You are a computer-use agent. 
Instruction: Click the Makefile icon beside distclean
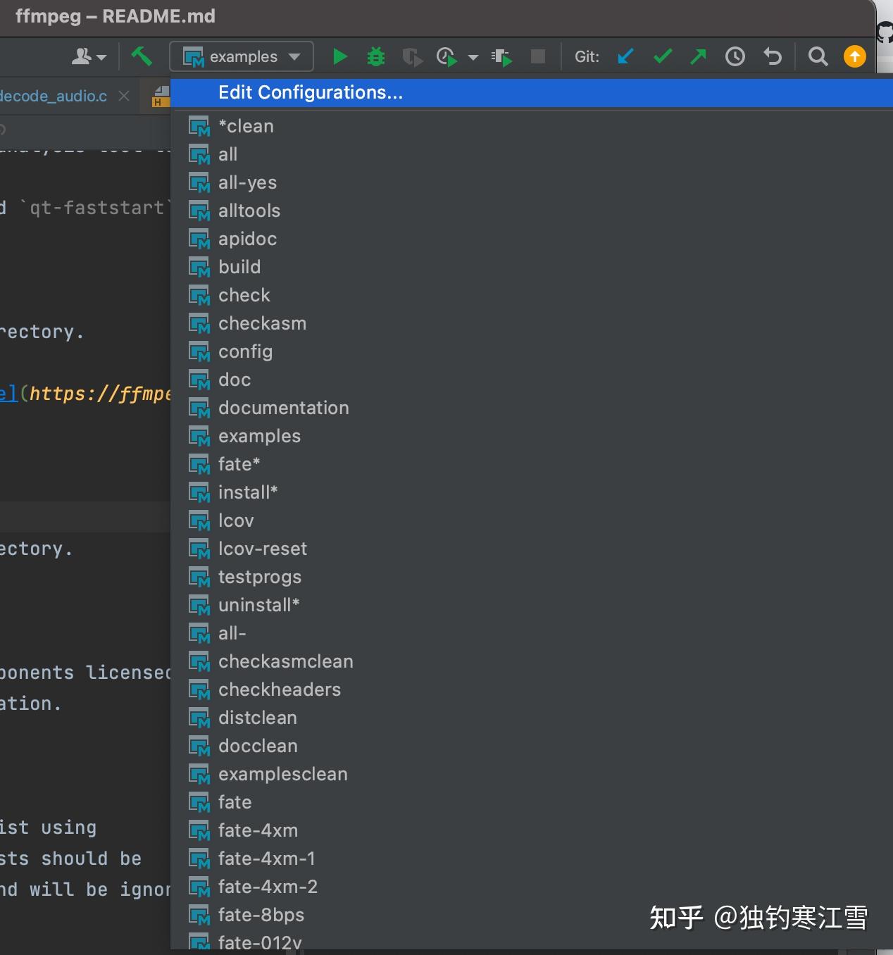[x=199, y=718]
